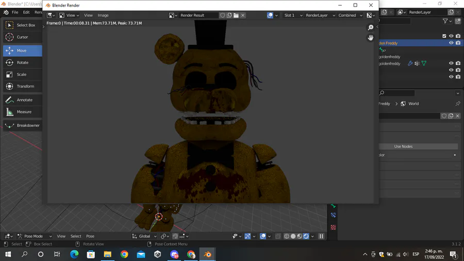This screenshot has width=464, height=261.
Task: Toggle viewport overlays button
Action: pyautogui.click(x=263, y=236)
